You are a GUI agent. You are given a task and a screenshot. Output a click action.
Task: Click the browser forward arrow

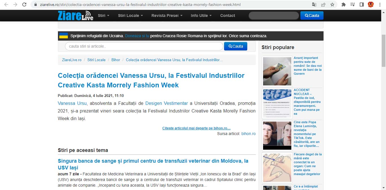point(15,5)
